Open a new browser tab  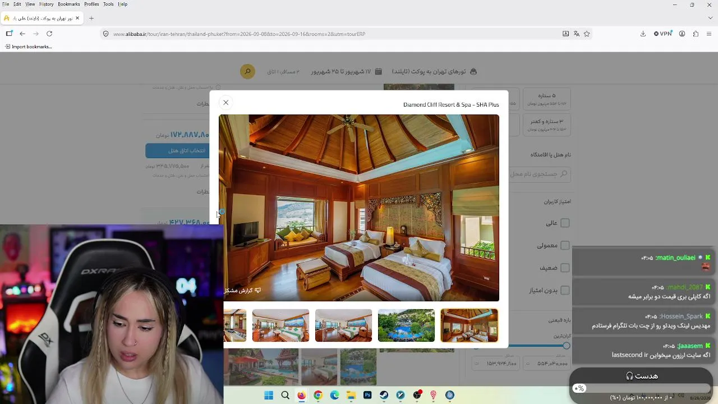point(91,18)
